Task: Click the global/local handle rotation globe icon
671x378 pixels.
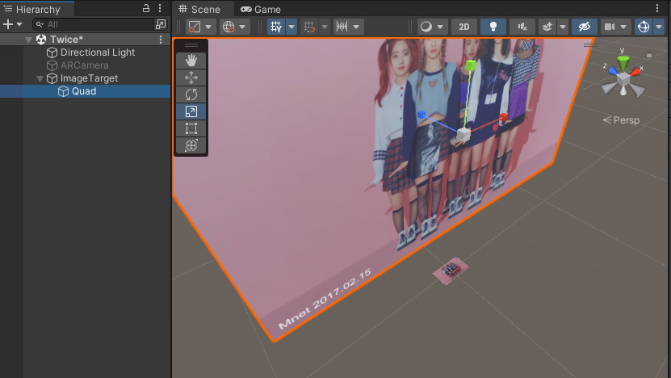Action: tap(229, 27)
